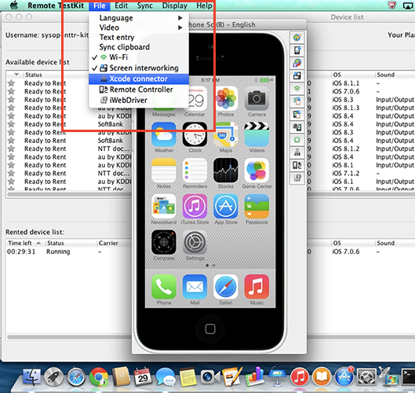Image resolution: width=415 pixels, height=393 pixels.
Task: Open Newsstand on the iPhone screen
Action: pos(164,206)
